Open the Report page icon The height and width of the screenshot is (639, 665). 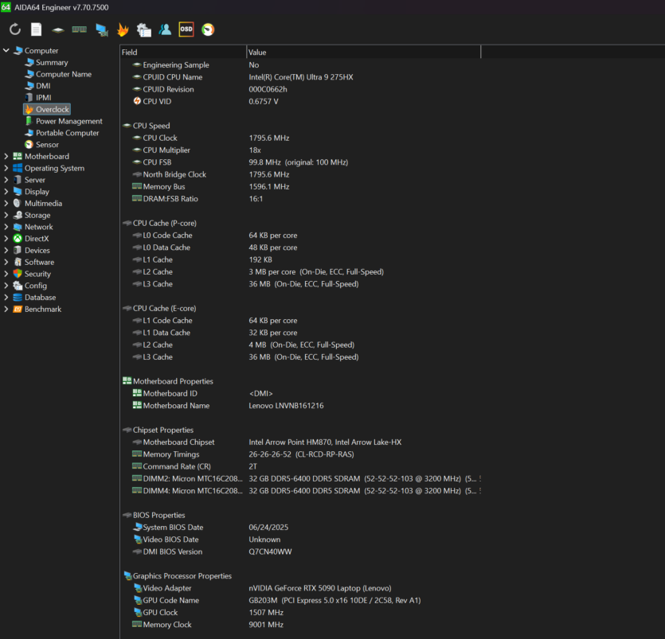tap(37, 29)
